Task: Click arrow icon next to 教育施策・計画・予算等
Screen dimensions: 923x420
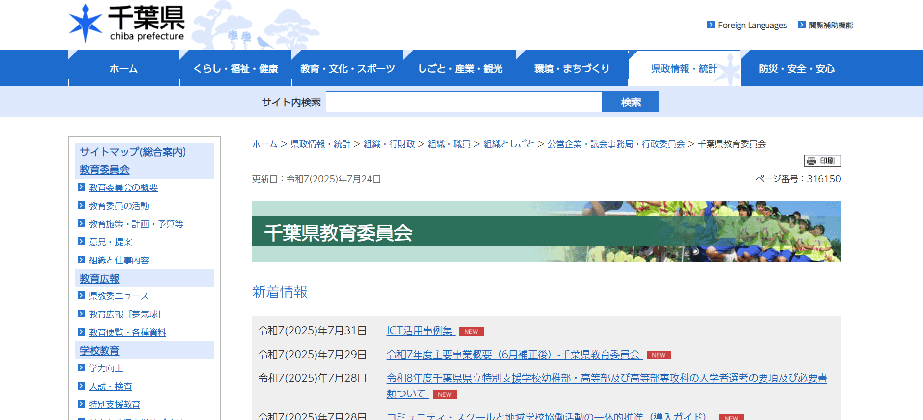Action: pyautogui.click(x=81, y=223)
